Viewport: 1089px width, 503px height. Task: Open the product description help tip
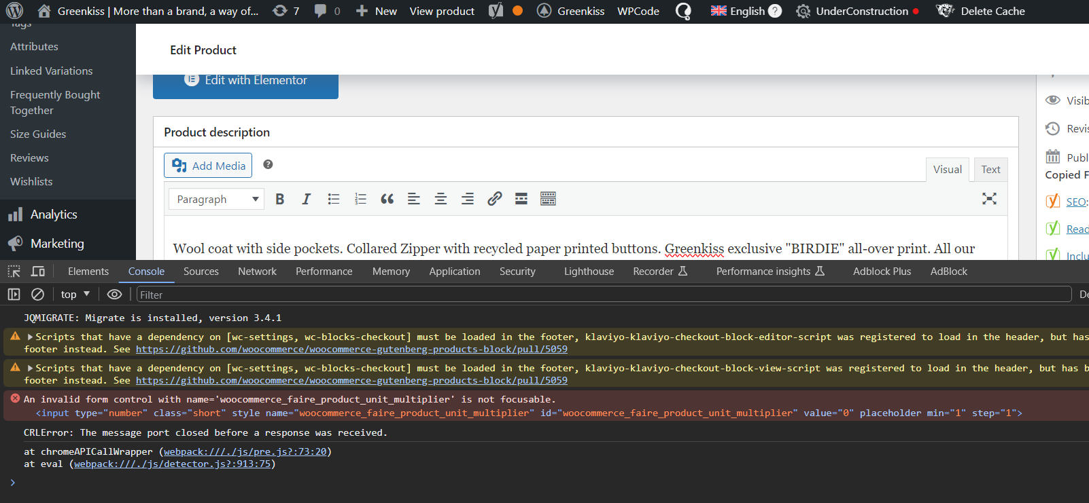(268, 164)
